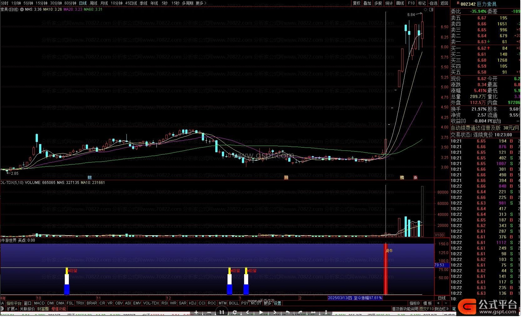Screen dimensions: 522x317
Task: Switch to 分时 time-sharing view
Action: tap(4, 3)
